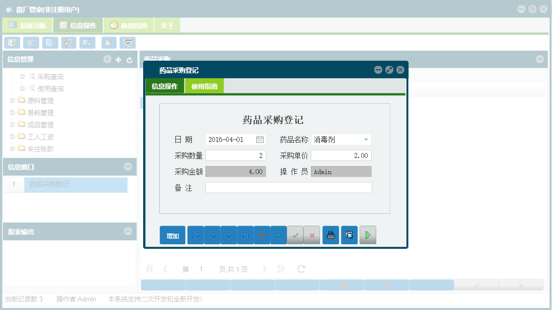Expand the 原料管理 folder in the tree
The height and width of the screenshot is (310, 552).
12,100
